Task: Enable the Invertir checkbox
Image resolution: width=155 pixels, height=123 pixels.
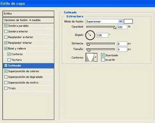Action: pos(103,59)
